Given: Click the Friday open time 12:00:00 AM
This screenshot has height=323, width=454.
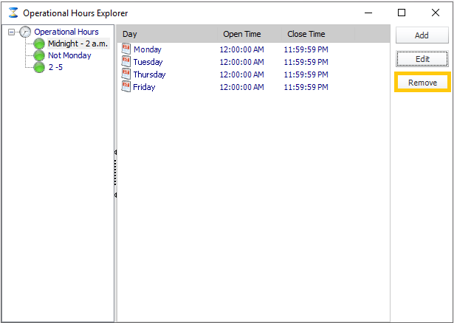Looking at the screenshot, I should [x=242, y=87].
